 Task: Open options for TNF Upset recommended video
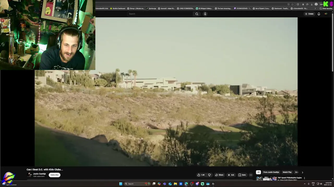tap(304, 178)
